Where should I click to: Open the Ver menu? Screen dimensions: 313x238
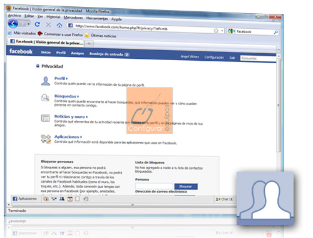pyautogui.click(x=40, y=16)
